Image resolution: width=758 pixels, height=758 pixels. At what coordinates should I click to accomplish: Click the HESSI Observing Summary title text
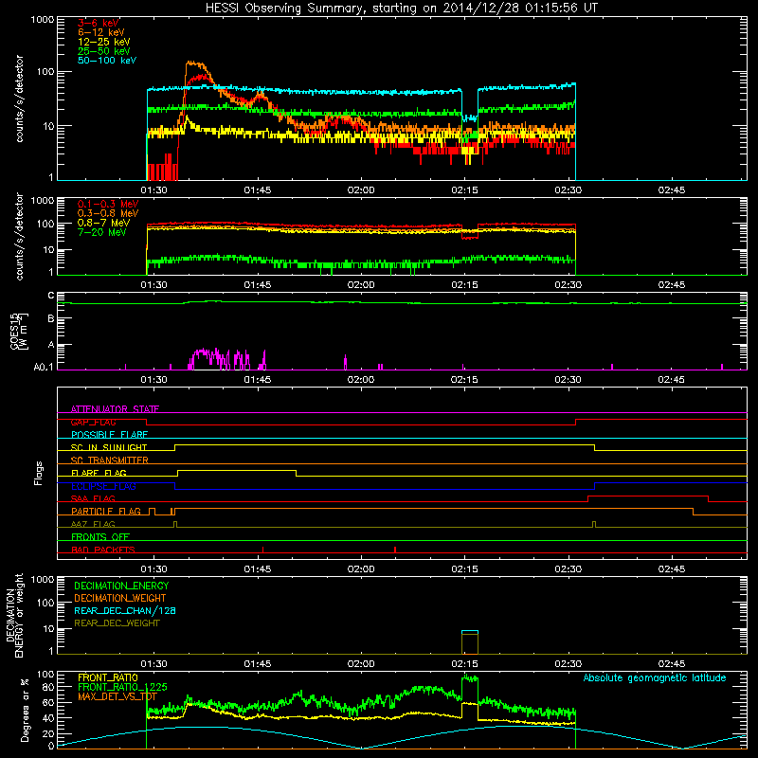point(402,9)
